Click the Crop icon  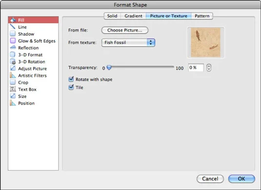click(x=13, y=82)
